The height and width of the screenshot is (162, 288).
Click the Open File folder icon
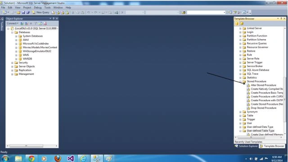pyautogui.click(x=18, y=13)
